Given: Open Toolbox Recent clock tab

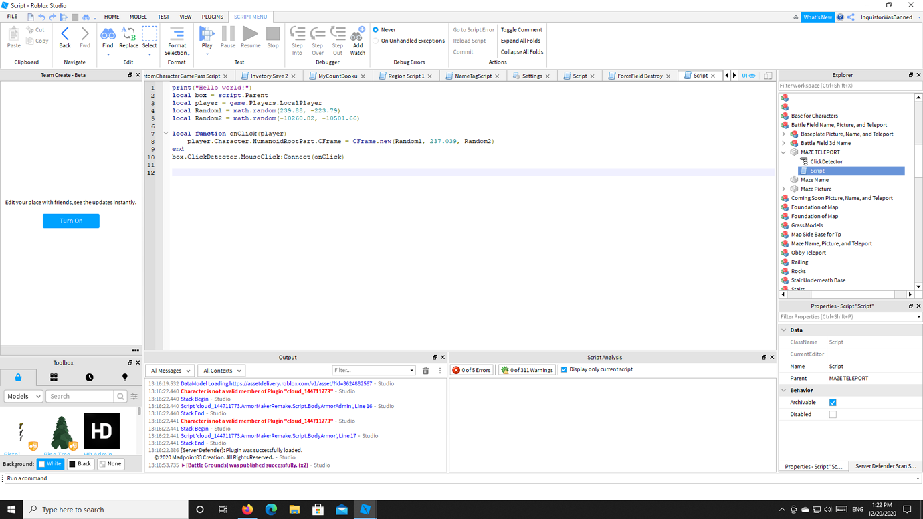Looking at the screenshot, I should click(89, 377).
